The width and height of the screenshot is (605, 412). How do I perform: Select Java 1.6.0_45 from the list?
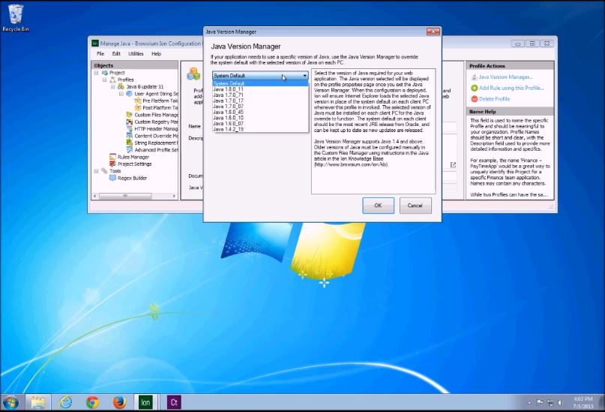260,112
